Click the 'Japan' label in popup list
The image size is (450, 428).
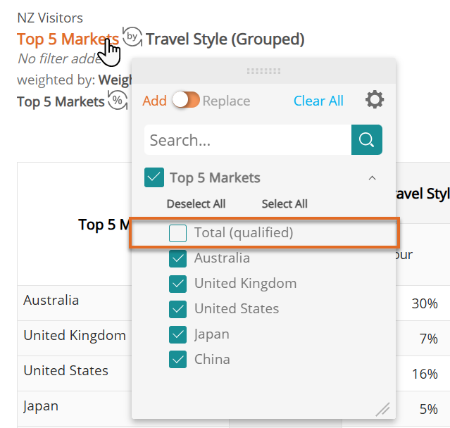[212, 334]
